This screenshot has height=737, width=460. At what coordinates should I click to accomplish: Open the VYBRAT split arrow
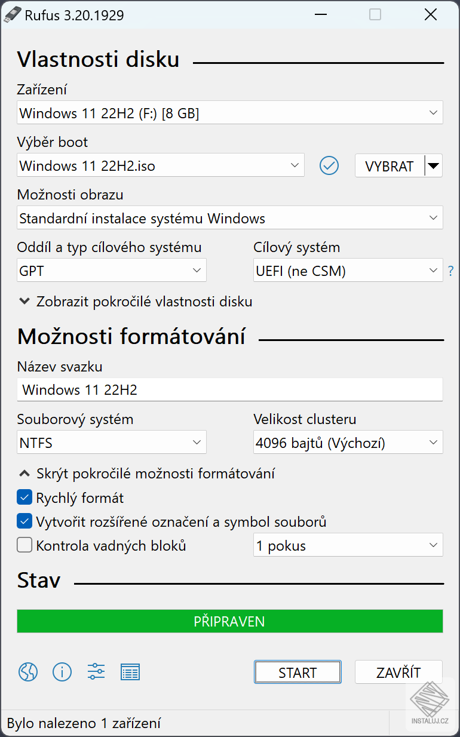point(434,165)
